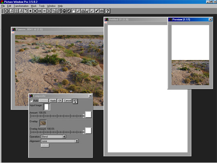Click the Input Image thumbnail
217x163 pixels.
(47, 107)
